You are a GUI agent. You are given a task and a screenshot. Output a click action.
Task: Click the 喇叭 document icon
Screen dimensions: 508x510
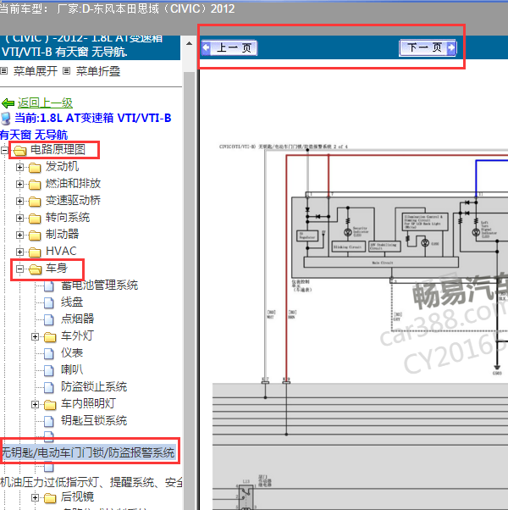coord(49,370)
